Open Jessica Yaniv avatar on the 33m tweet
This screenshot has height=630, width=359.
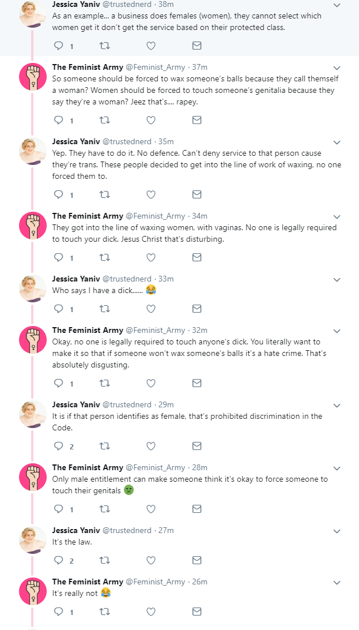[x=33, y=288]
